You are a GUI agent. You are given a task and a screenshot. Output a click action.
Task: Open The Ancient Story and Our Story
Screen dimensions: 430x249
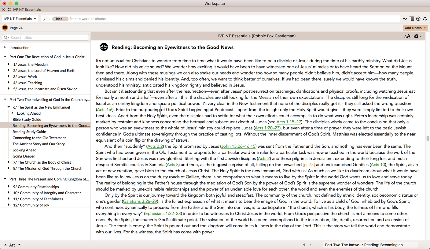click(x=39, y=144)
